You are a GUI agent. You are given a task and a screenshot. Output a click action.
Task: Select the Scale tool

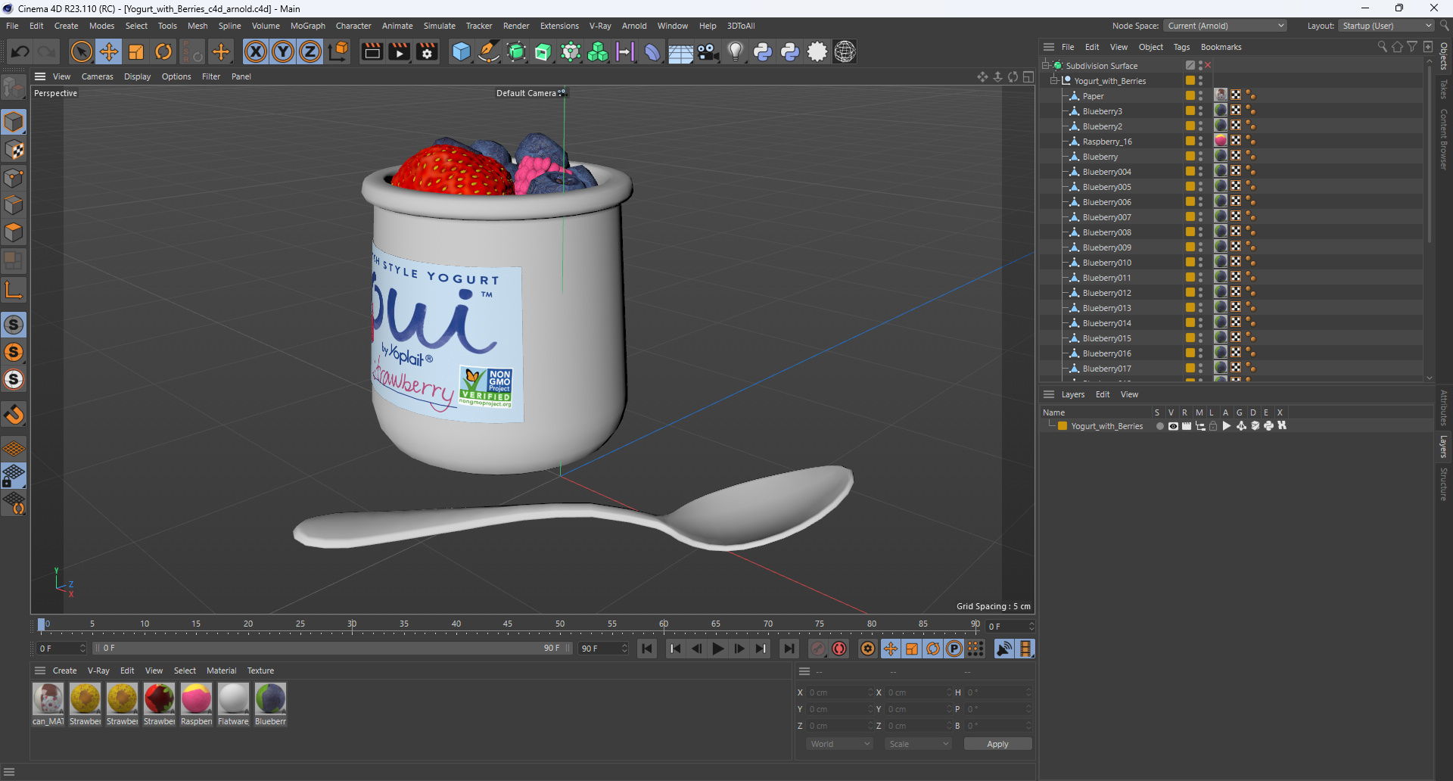(136, 51)
